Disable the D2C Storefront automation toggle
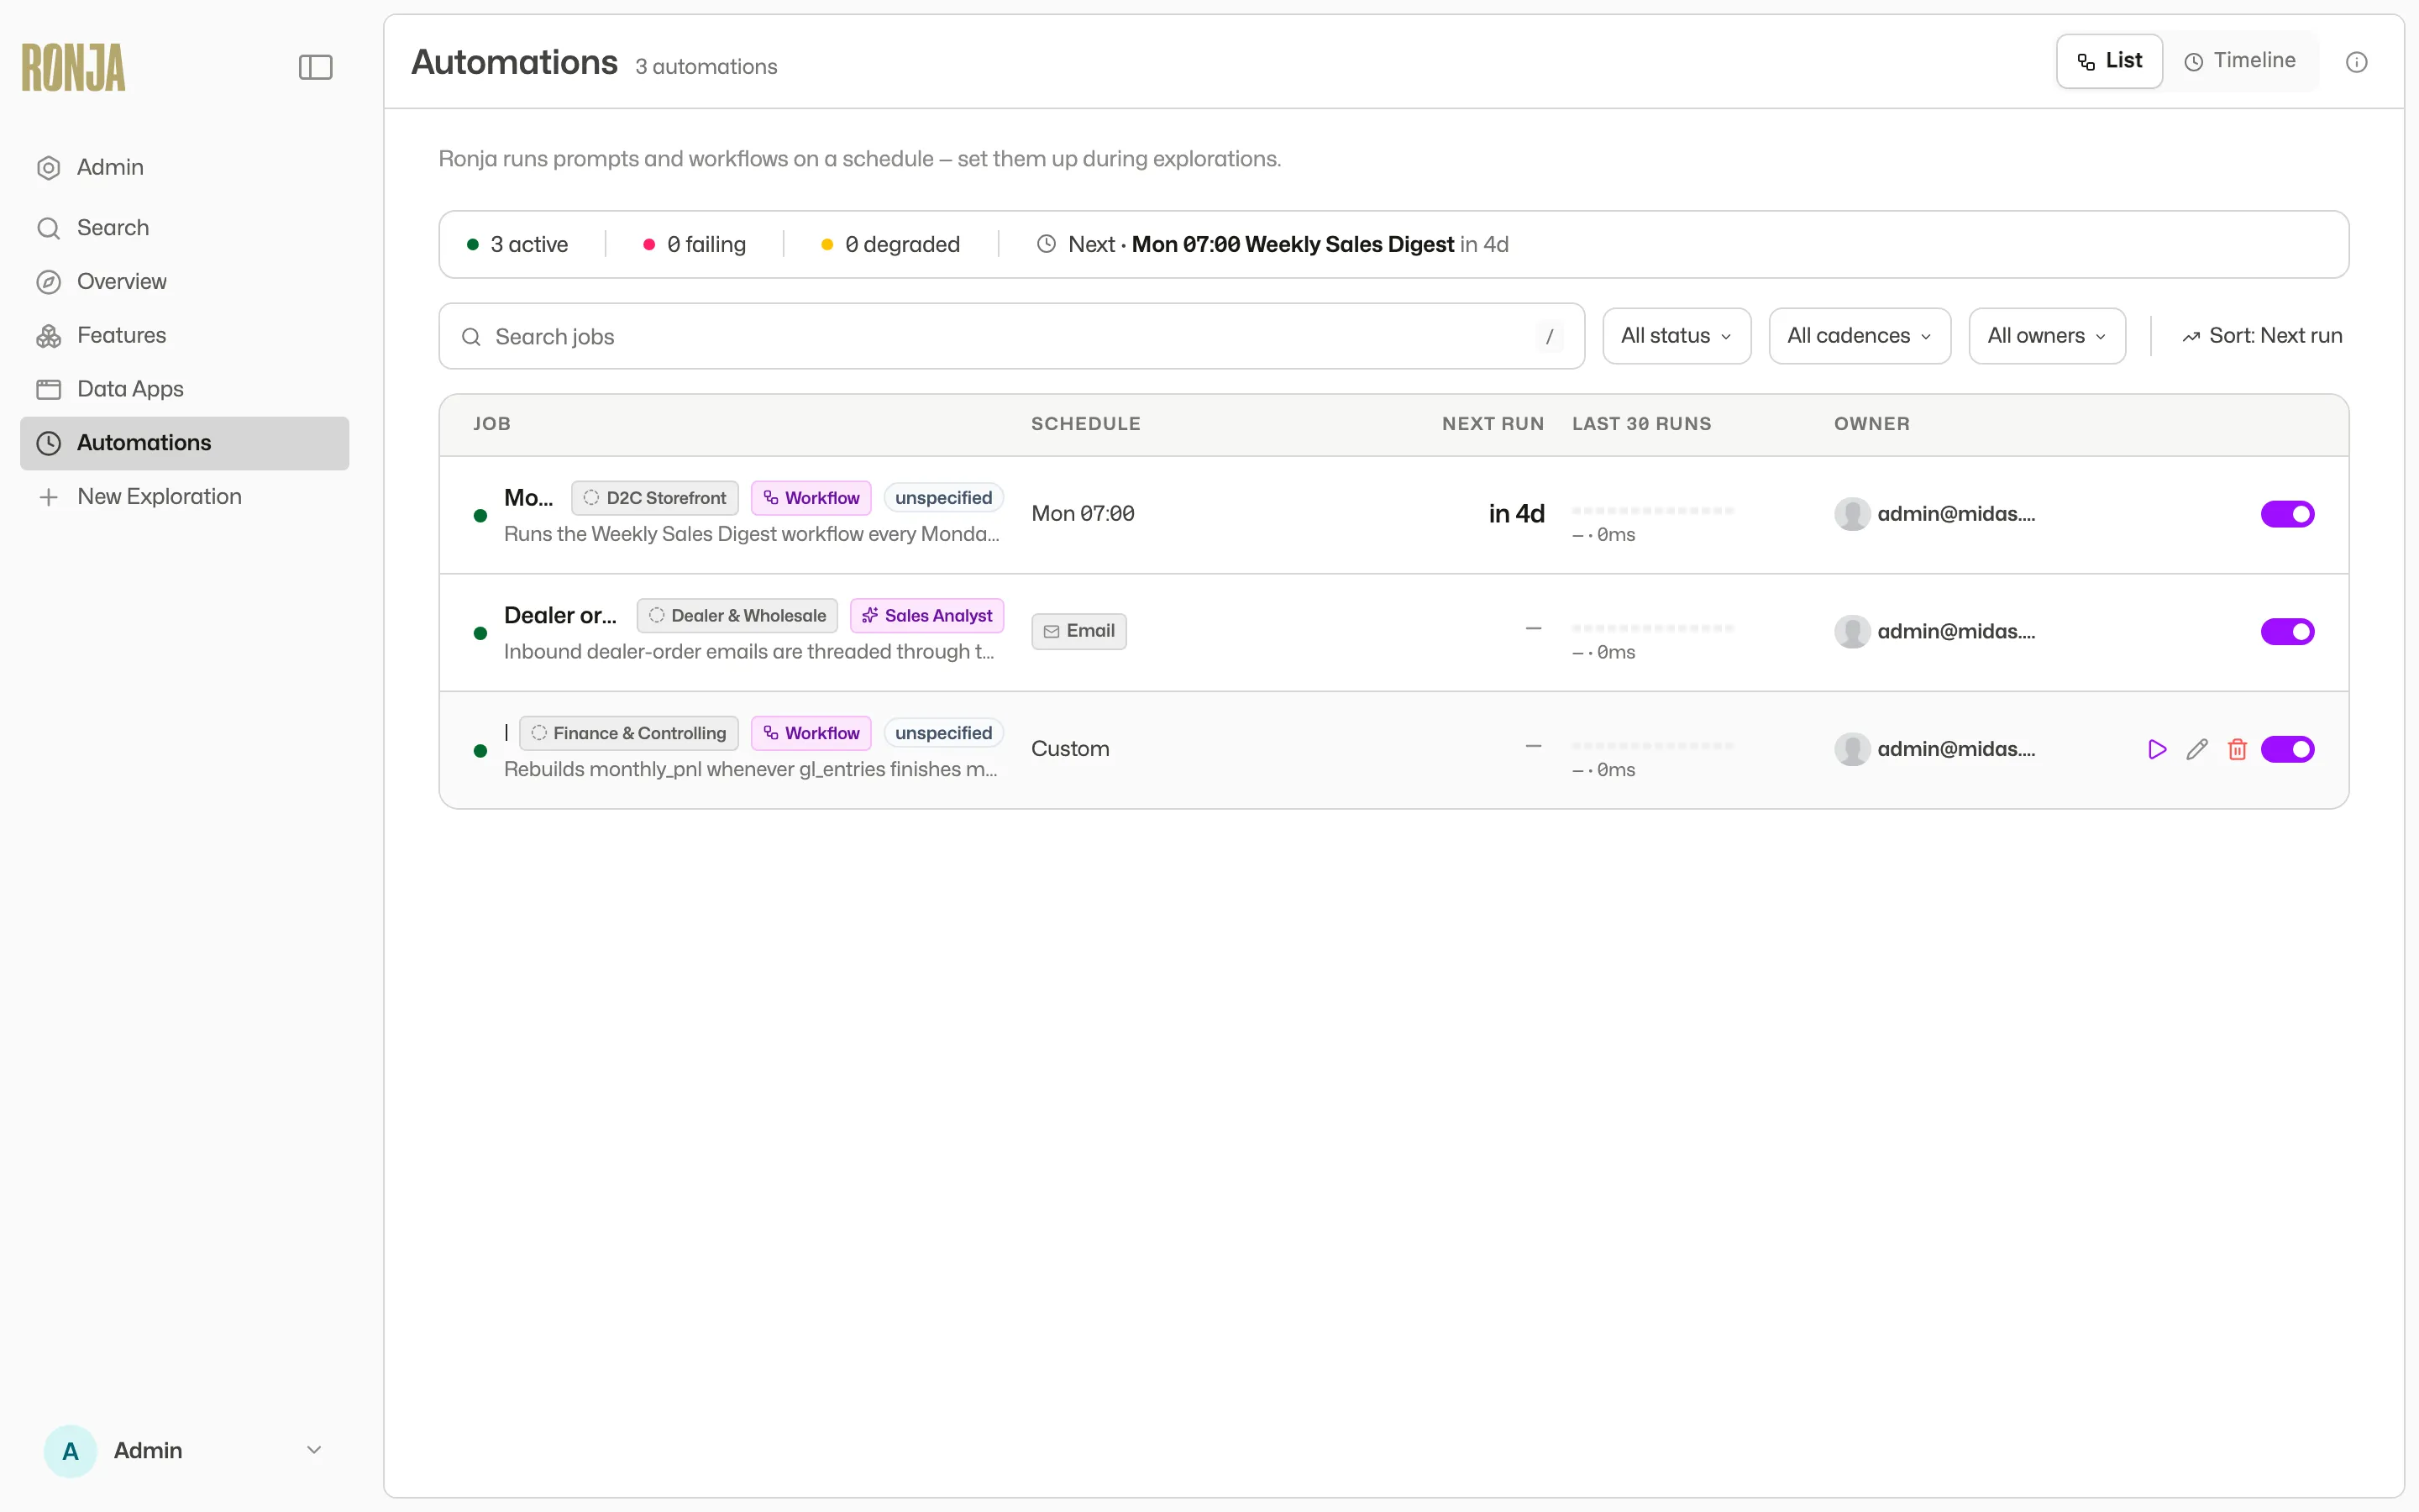Image resolution: width=2419 pixels, height=1512 pixels. [x=2287, y=514]
